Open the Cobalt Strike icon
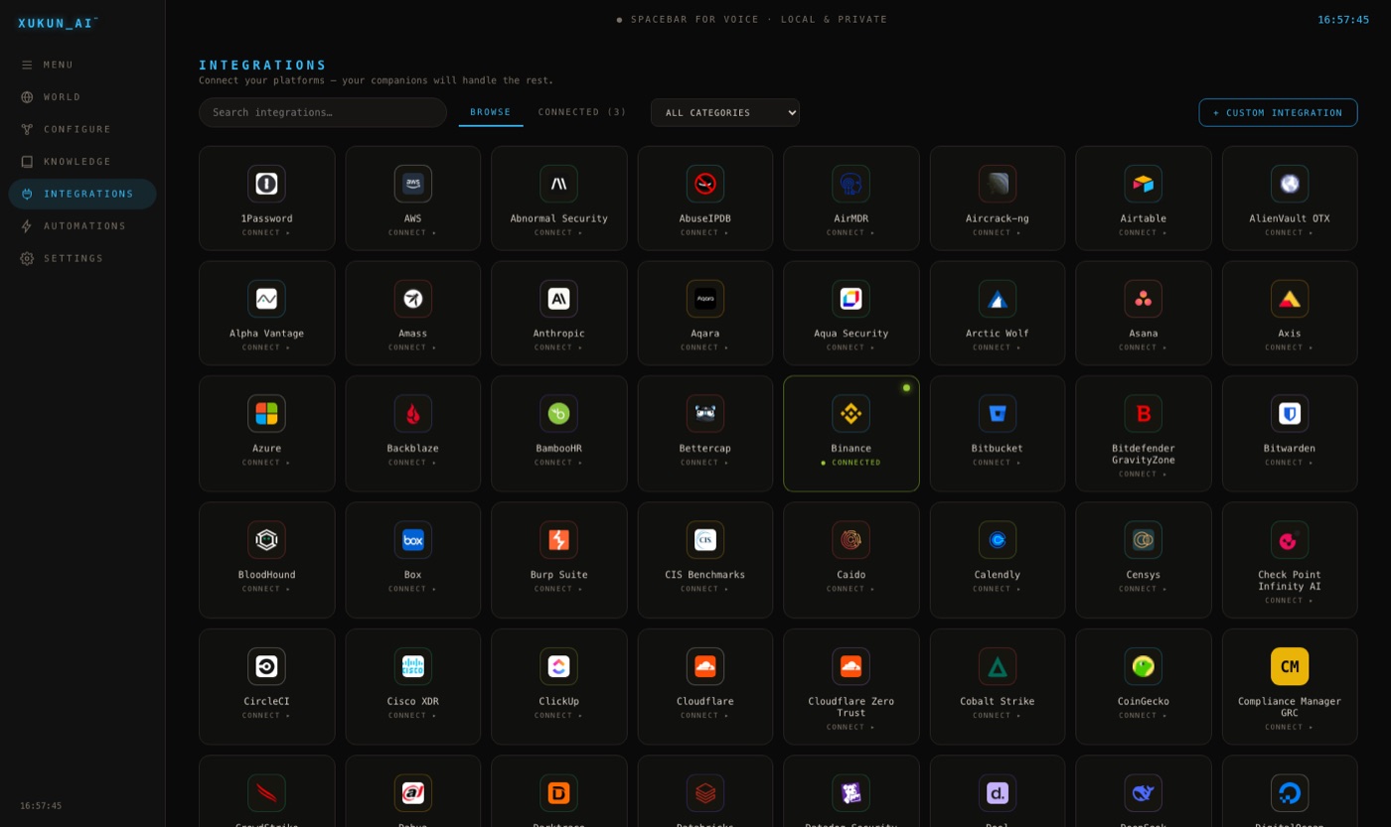Image resolution: width=1391 pixels, height=827 pixels. click(998, 667)
